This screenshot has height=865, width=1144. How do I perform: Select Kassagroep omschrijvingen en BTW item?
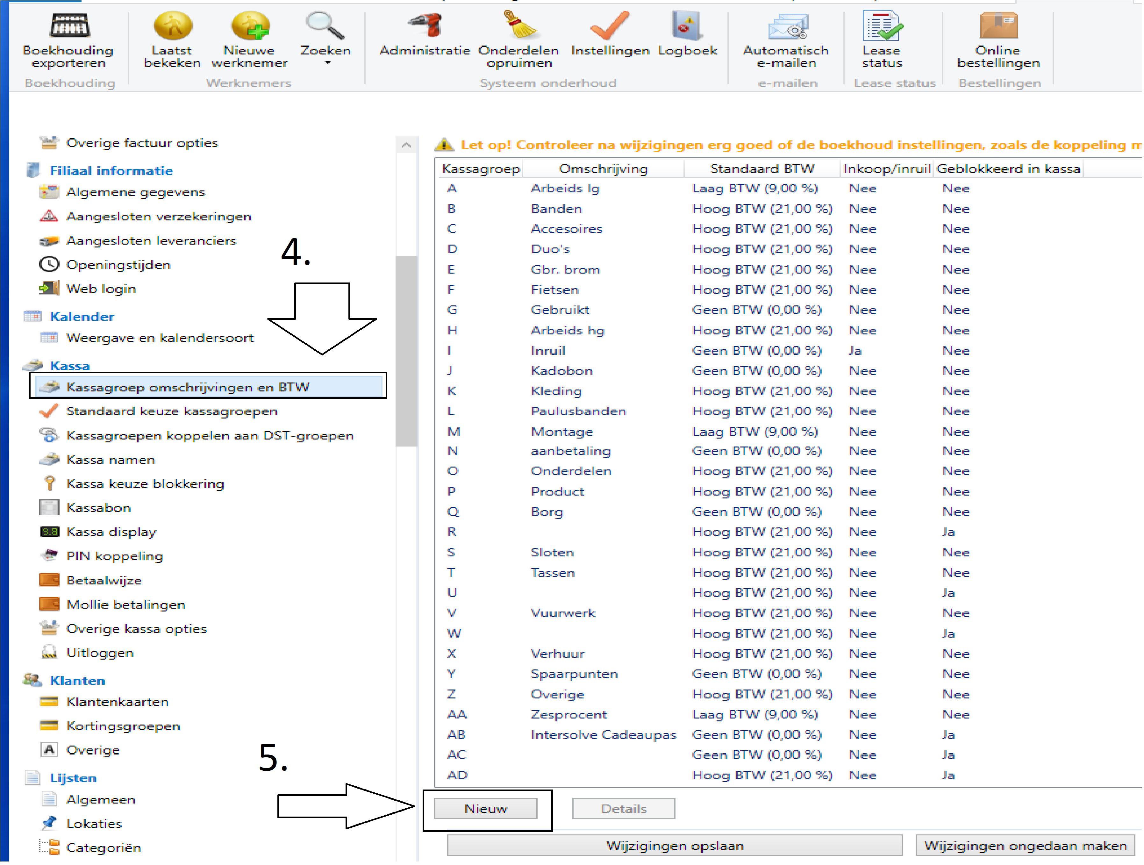(188, 387)
